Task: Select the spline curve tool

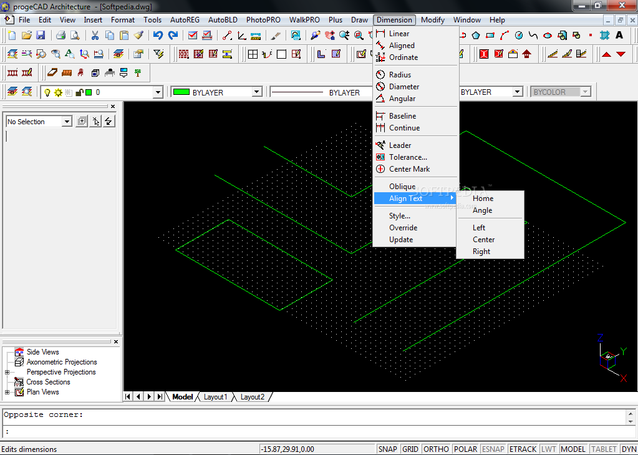Action: tap(533, 36)
